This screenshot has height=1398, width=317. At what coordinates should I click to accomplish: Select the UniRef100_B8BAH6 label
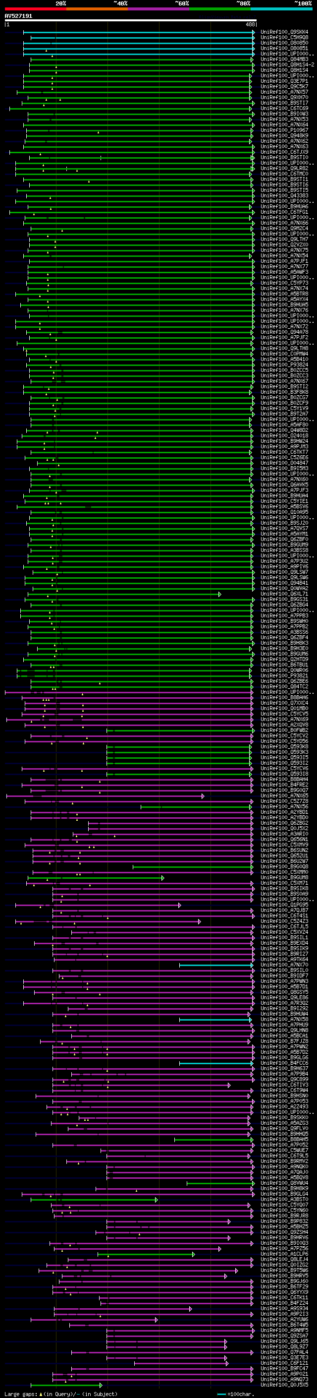284,697
